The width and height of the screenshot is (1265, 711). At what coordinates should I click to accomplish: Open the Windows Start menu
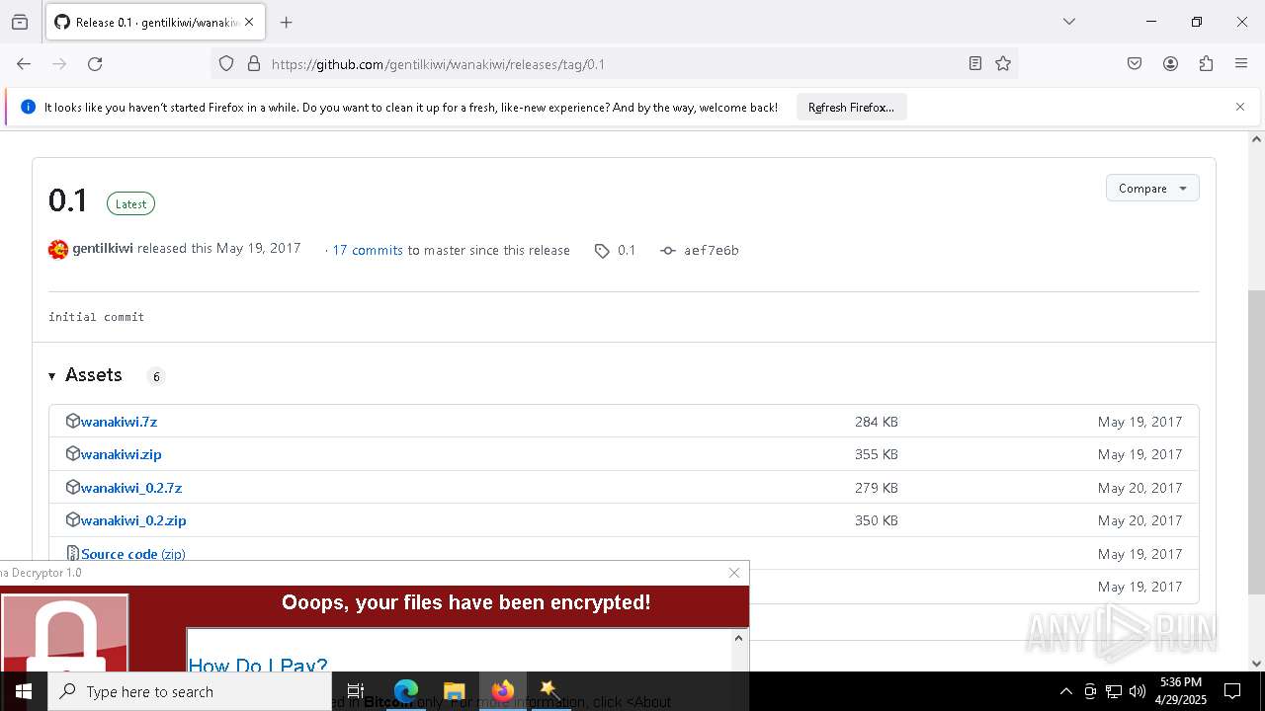(x=24, y=691)
